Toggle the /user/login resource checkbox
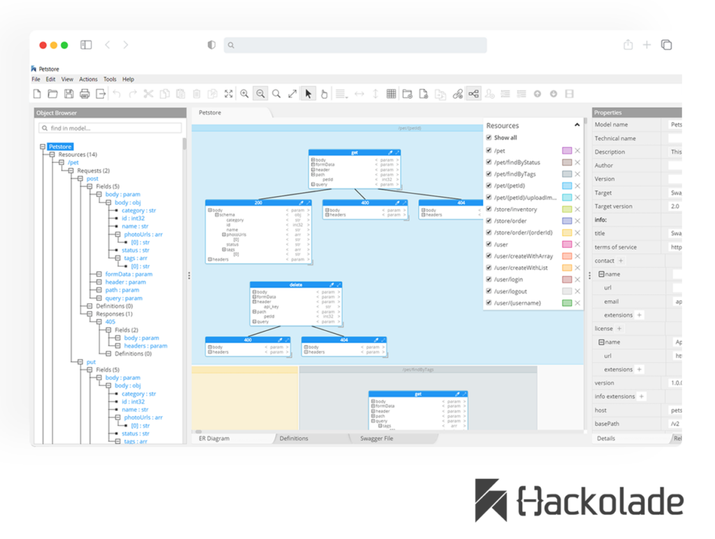This screenshot has height=539, width=715. (x=489, y=279)
